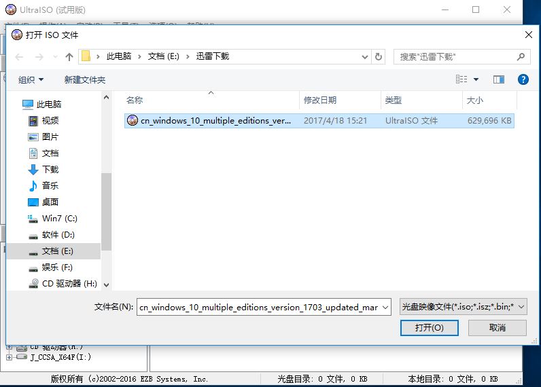Click the Back navigation arrow
541x387 pixels.
[x=19, y=57]
